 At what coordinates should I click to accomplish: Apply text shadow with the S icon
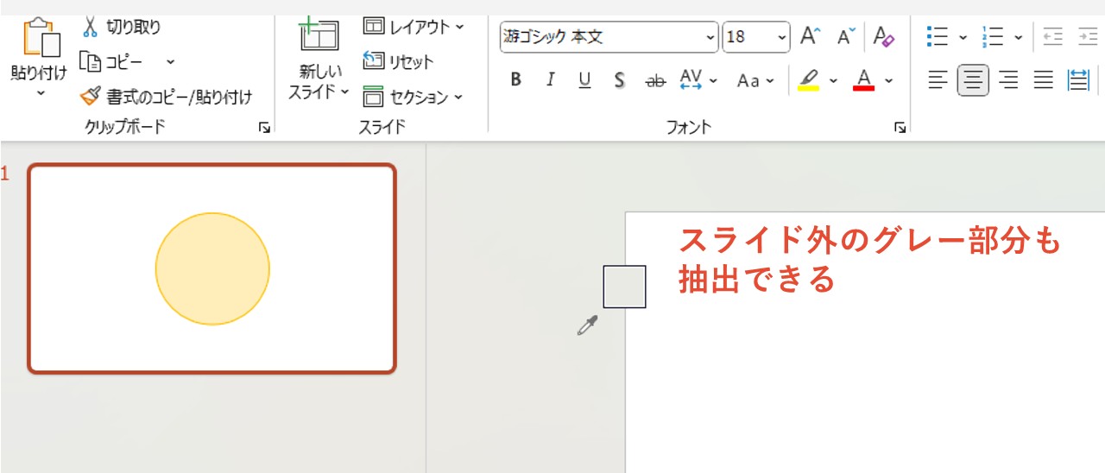coord(619,80)
